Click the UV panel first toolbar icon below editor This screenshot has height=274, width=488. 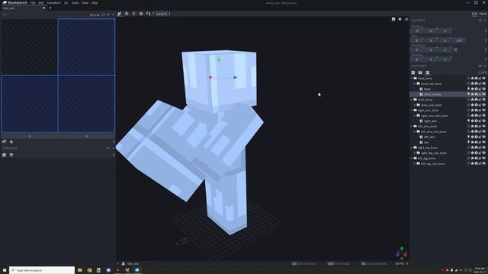(x=4, y=142)
